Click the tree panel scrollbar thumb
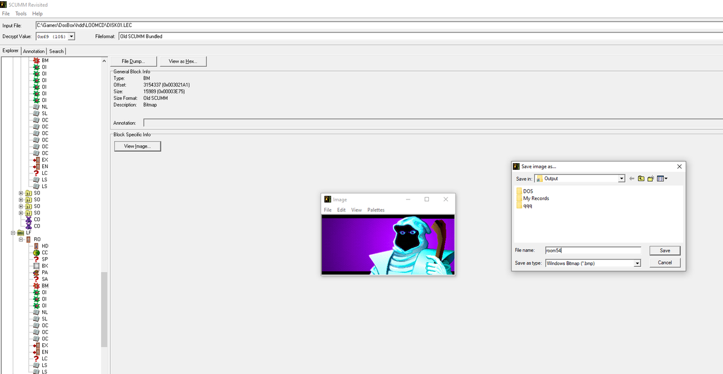This screenshot has height=374, width=723. tap(104, 310)
